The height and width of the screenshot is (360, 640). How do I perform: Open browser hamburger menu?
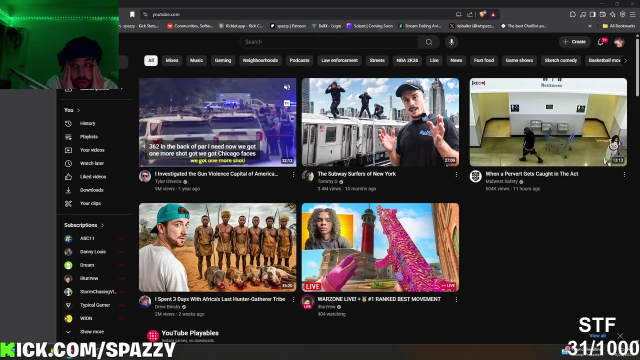pyautogui.click(x=632, y=14)
